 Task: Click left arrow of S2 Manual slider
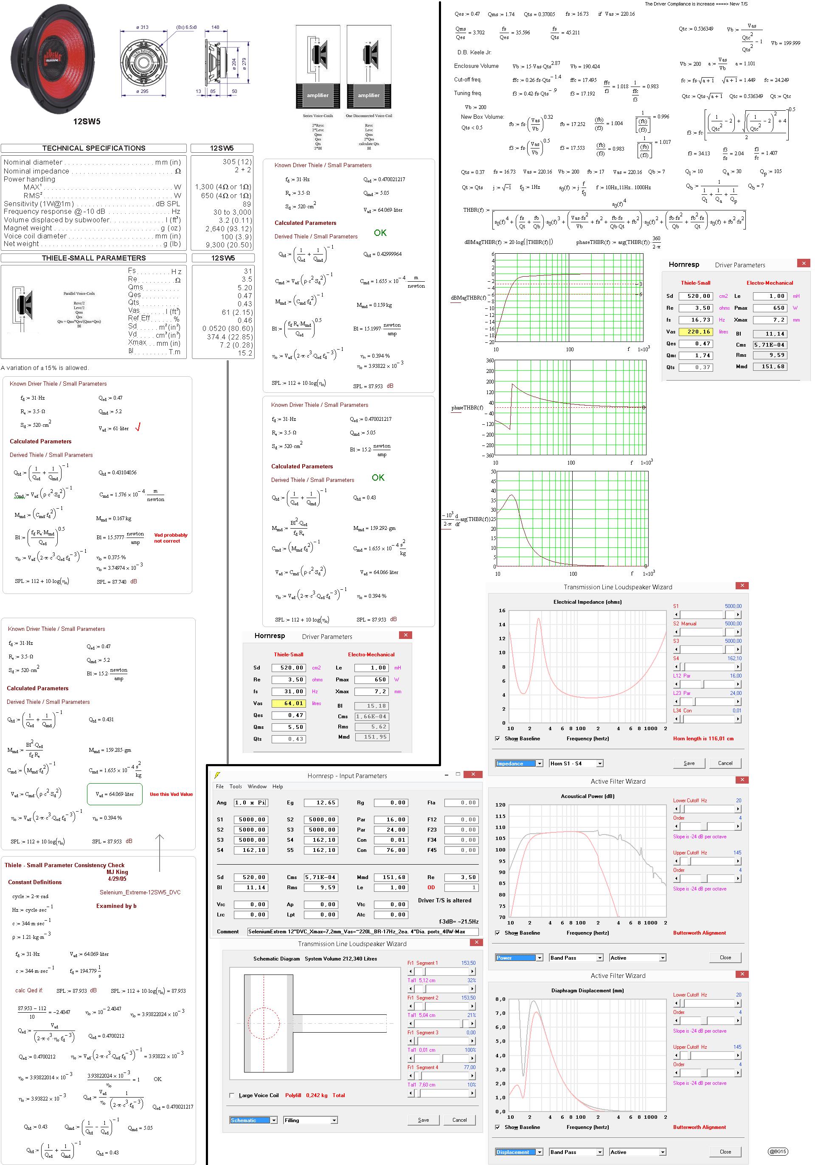[676, 632]
